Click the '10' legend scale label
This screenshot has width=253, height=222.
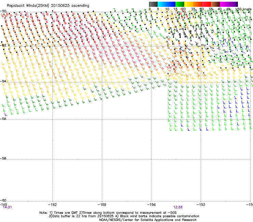pyautogui.click(x=167, y=9)
